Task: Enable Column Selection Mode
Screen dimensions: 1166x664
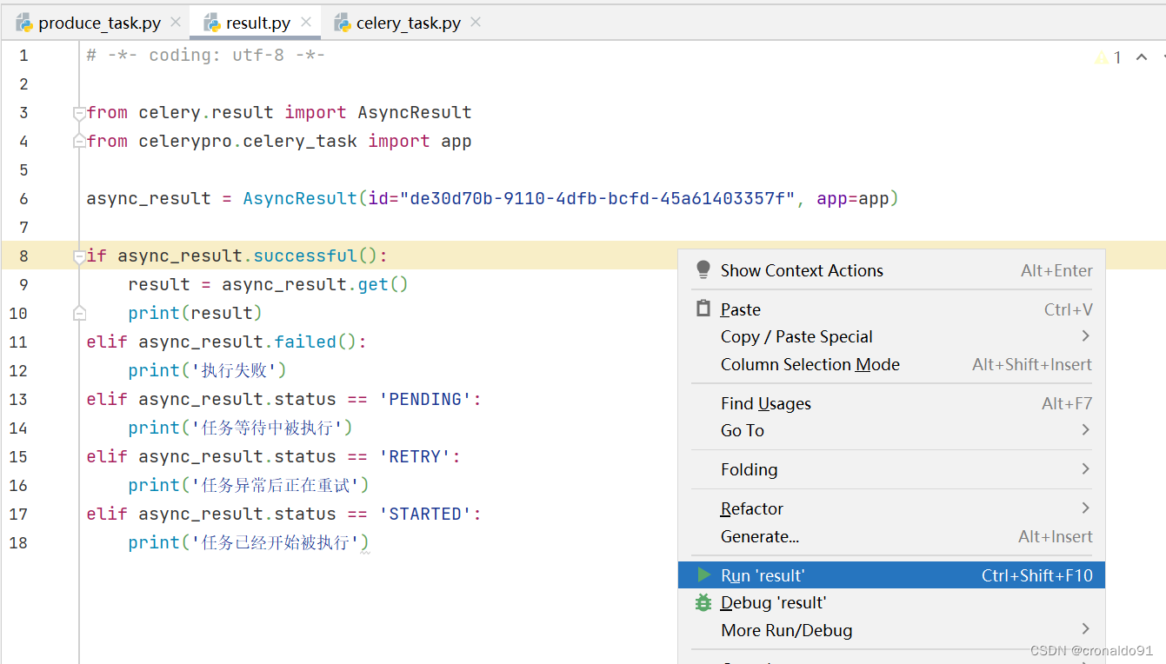Action: pos(891,364)
